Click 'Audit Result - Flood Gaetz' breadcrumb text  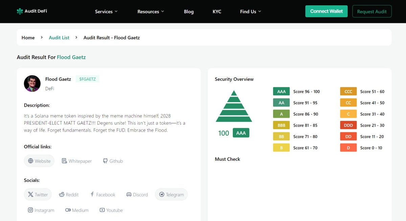(112, 38)
